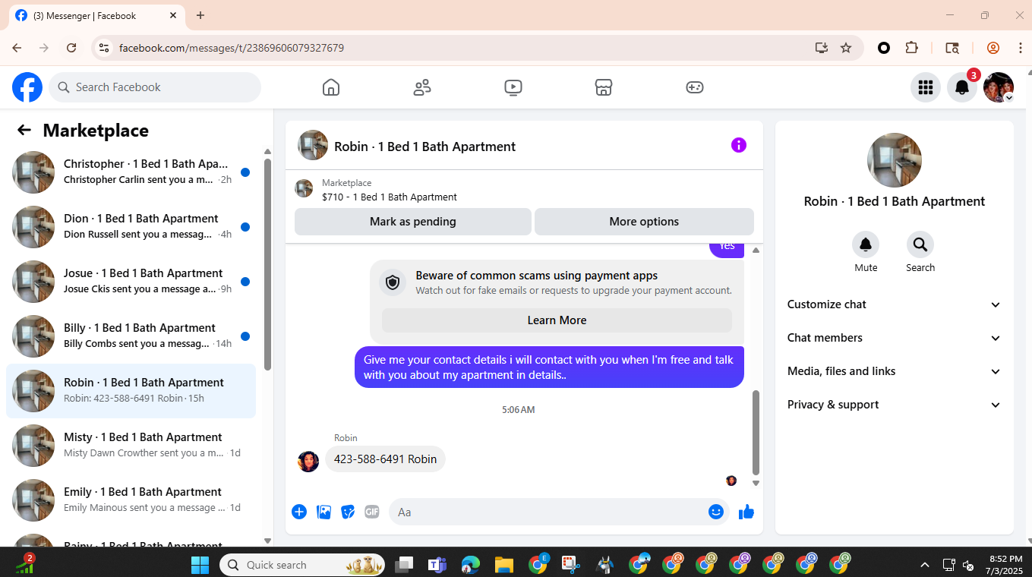Open the Marketplace storefront icon
The width and height of the screenshot is (1032, 577).
pyautogui.click(x=604, y=87)
